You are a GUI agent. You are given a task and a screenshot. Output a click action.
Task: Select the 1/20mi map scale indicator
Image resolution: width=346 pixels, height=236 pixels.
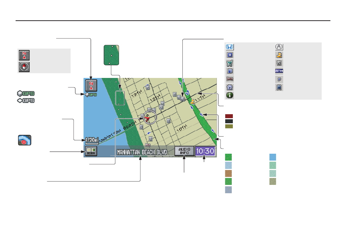tap(92, 140)
